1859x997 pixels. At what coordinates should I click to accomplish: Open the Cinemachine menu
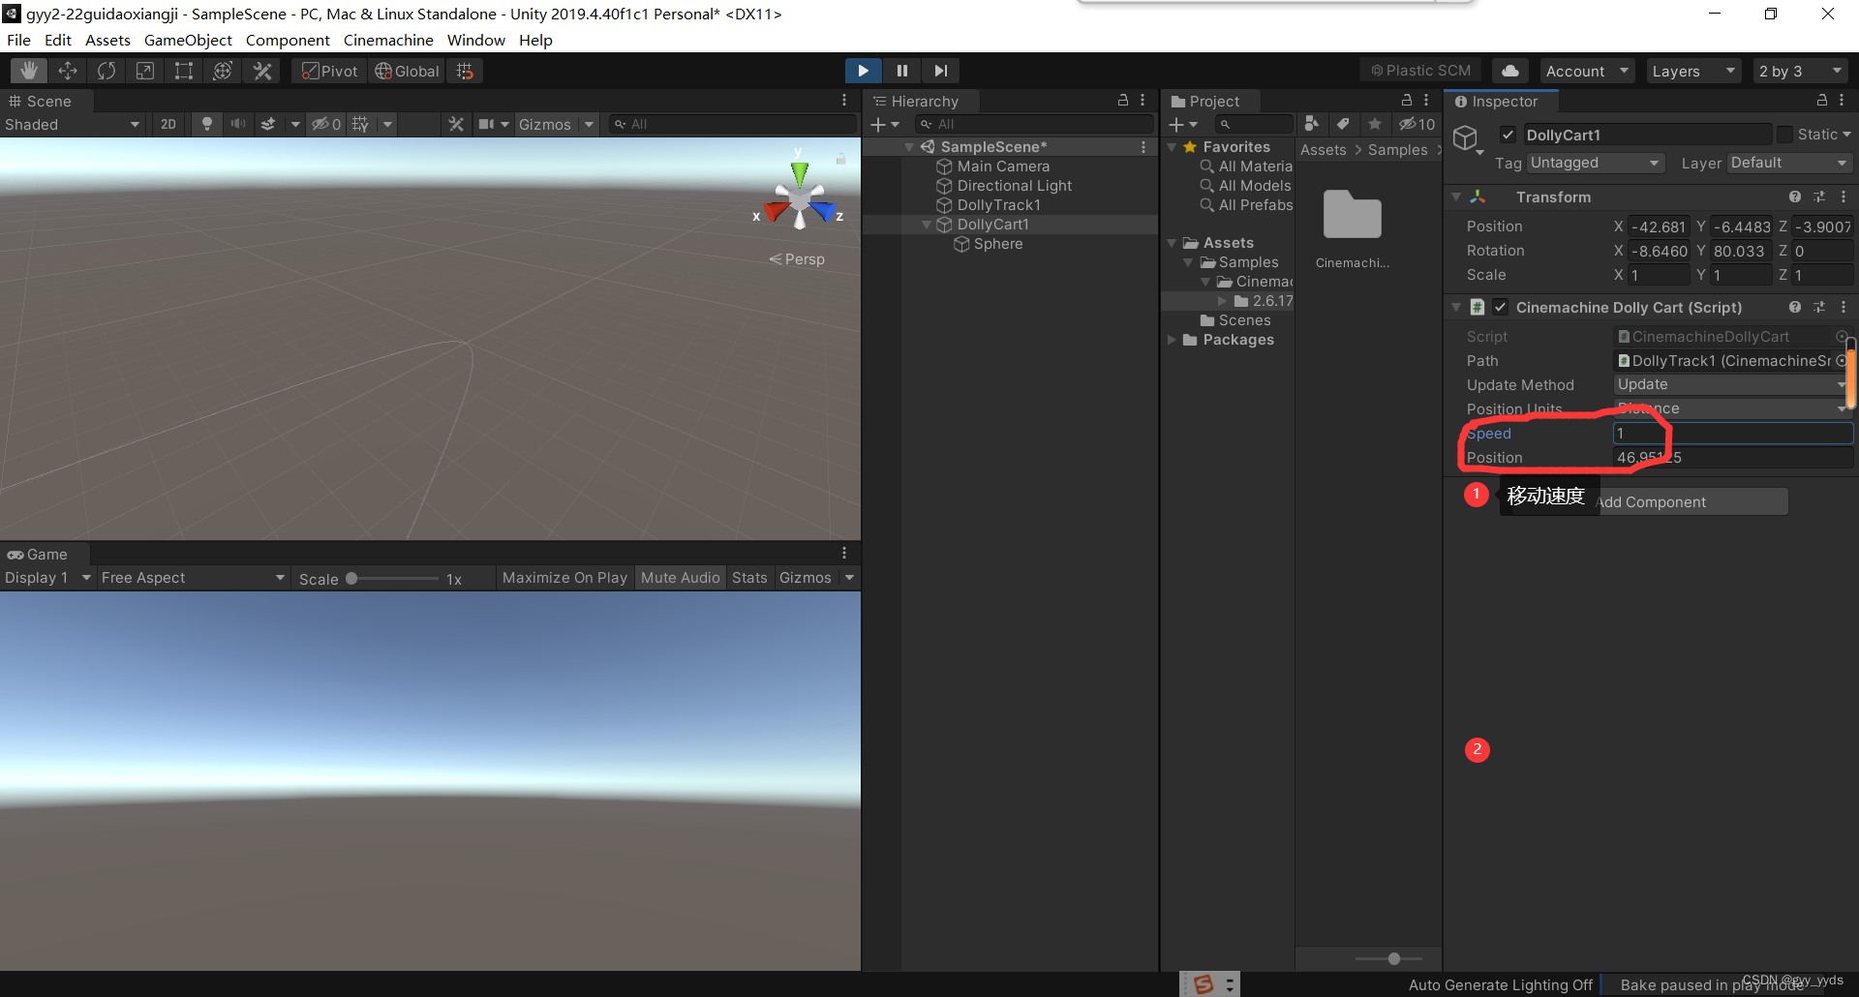pyautogui.click(x=387, y=40)
